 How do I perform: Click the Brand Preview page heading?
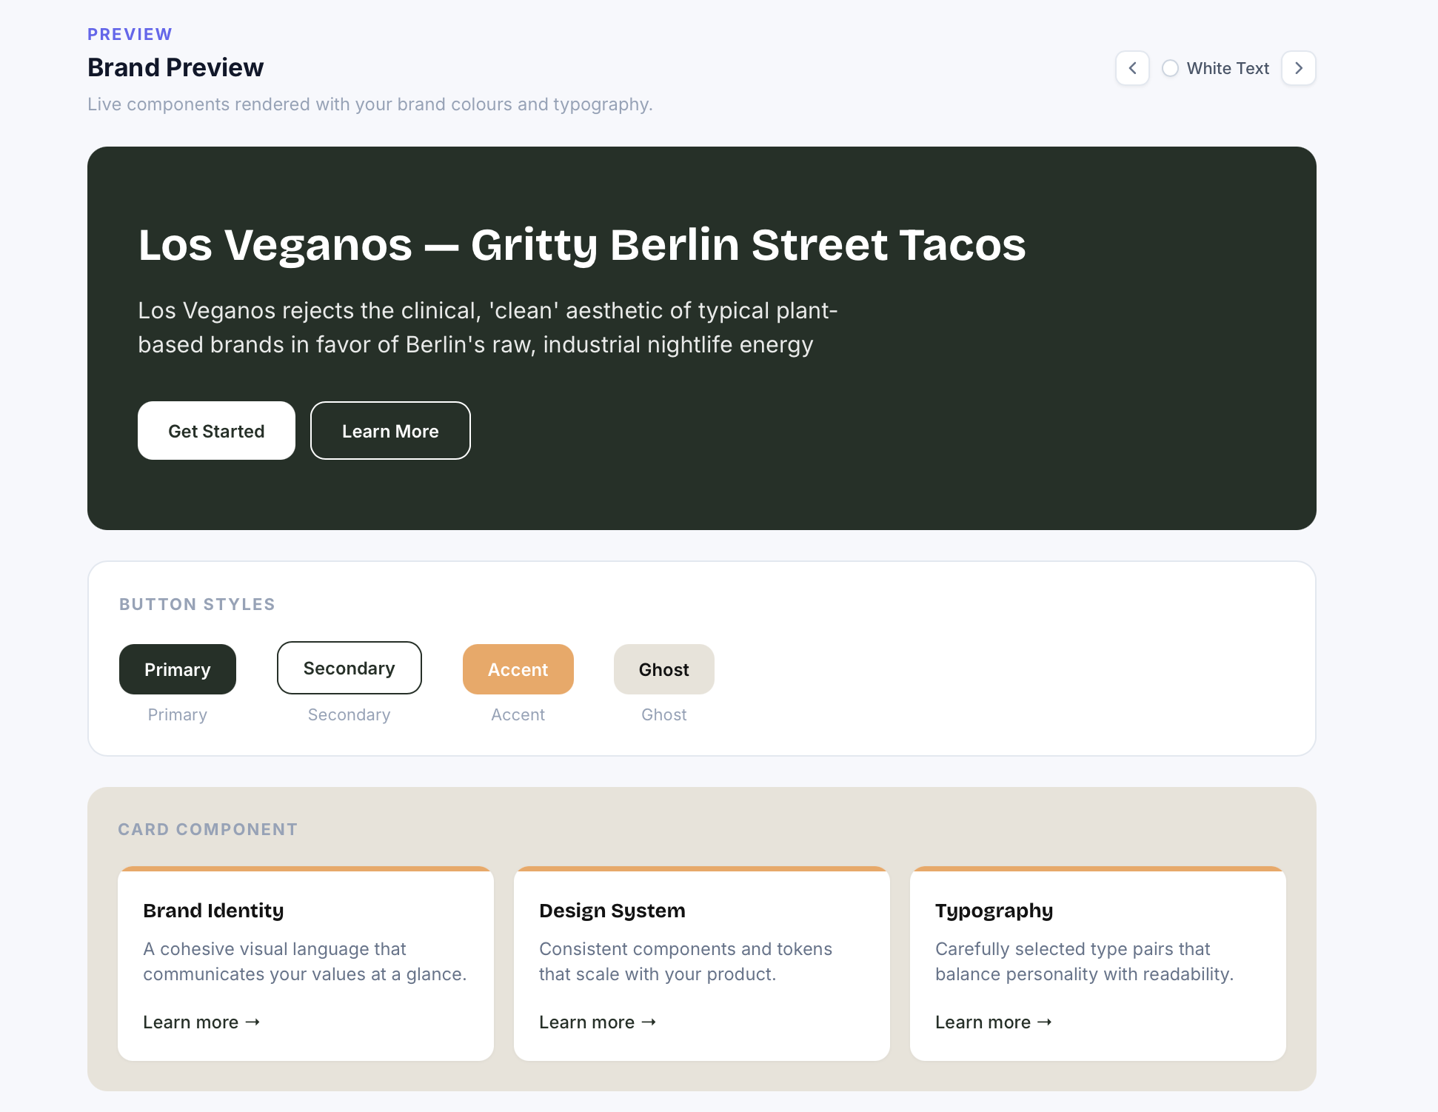point(175,67)
